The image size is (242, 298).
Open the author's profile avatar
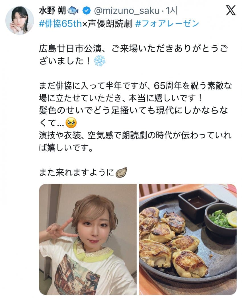coord(20,20)
